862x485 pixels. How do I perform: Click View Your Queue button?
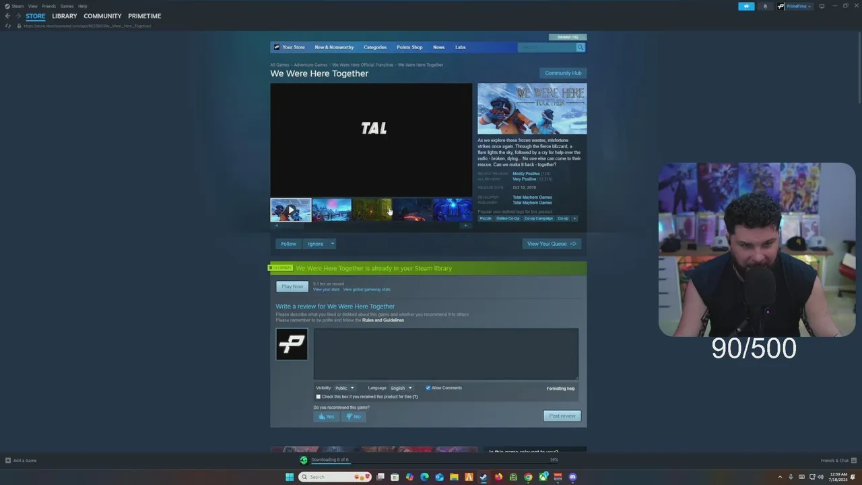[552, 244]
